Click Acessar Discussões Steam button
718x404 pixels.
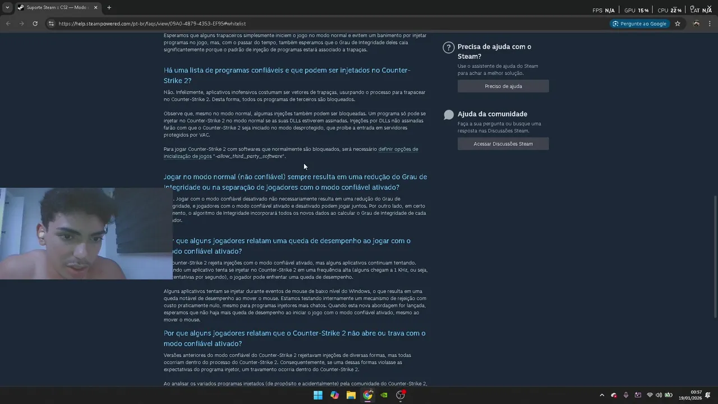pos(503,144)
